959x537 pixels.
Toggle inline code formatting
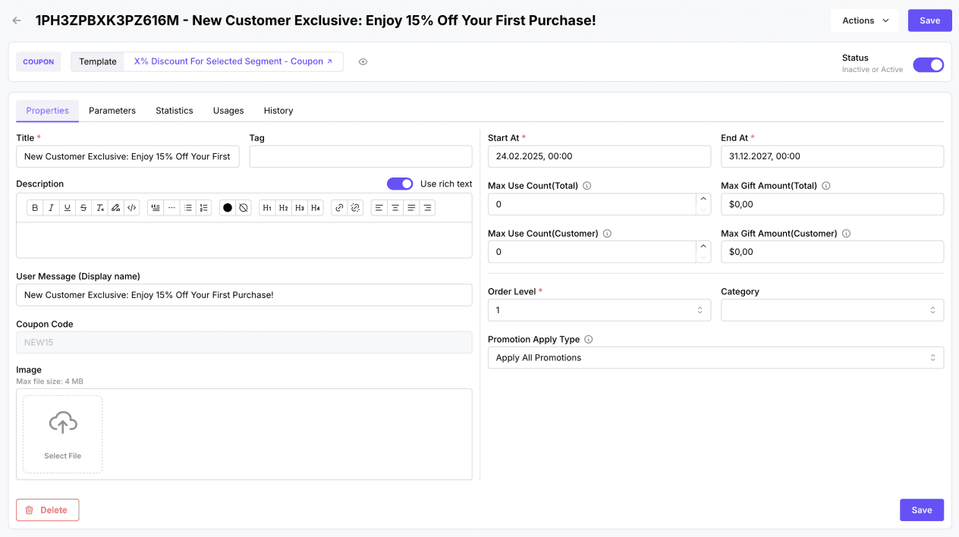click(132, 208)
